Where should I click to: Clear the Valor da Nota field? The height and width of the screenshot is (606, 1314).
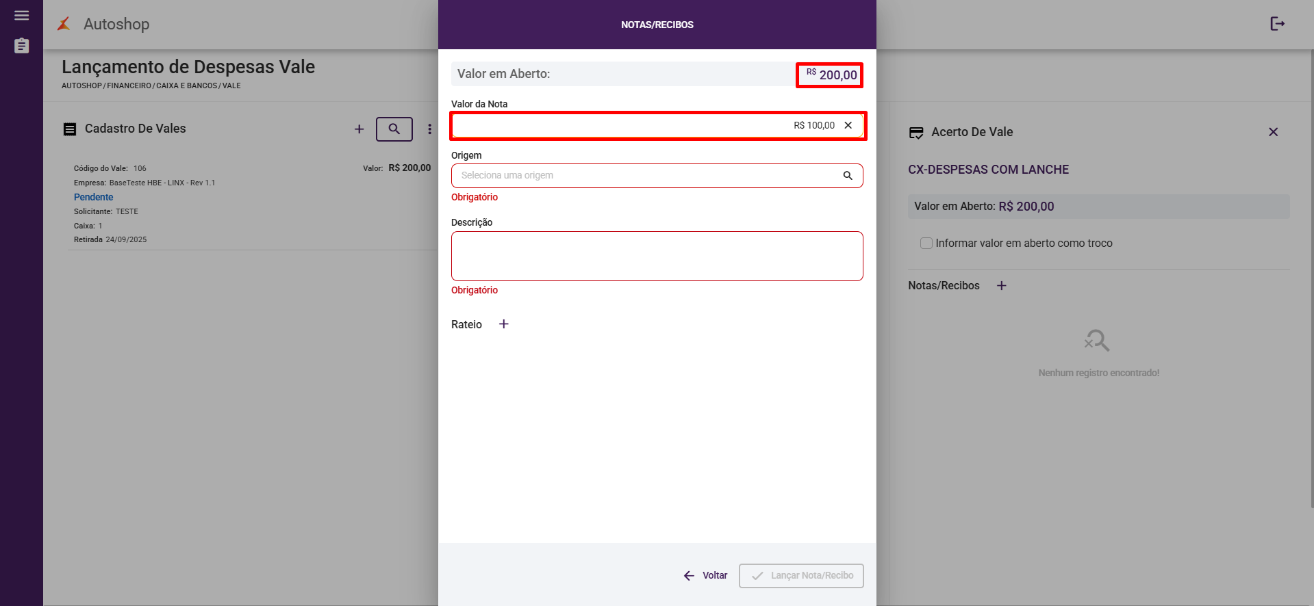coord(848,125)
